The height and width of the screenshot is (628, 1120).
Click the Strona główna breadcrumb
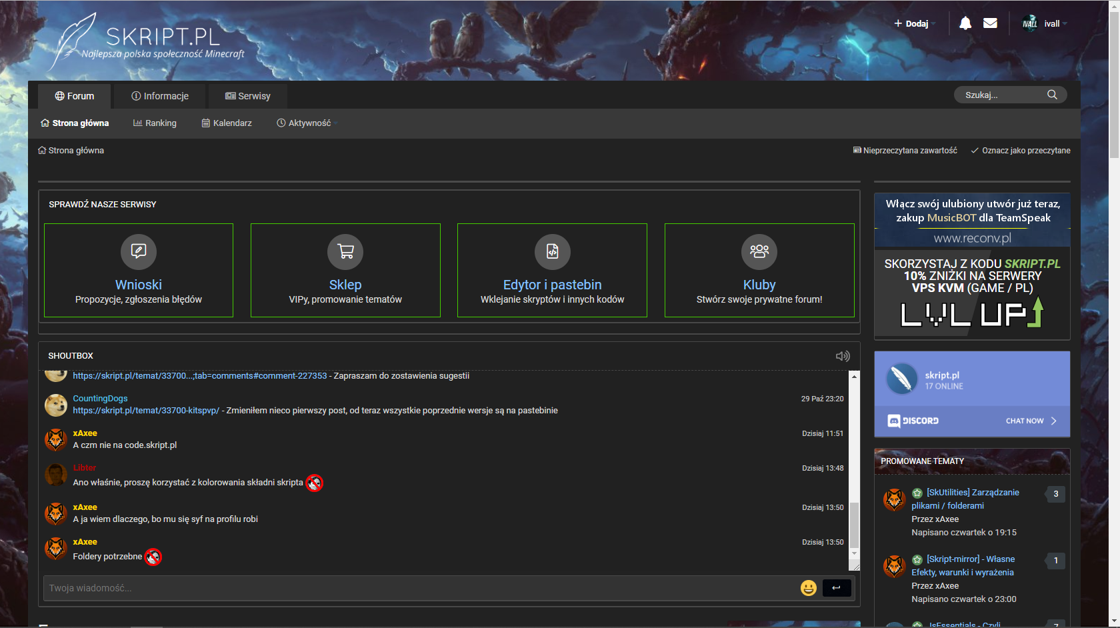click(x=71, y=151)
